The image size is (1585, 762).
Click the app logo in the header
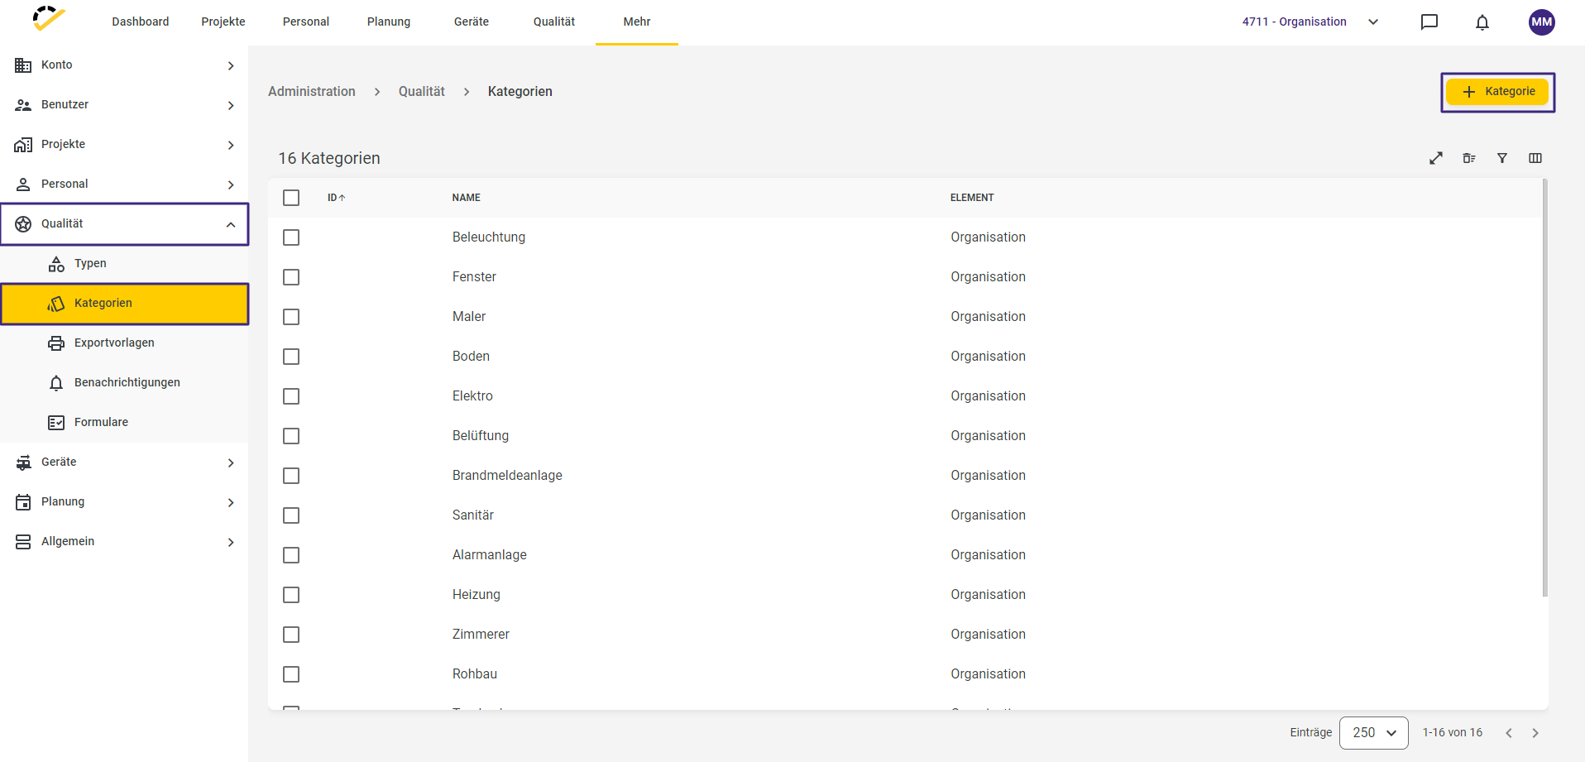(x=49, y=18)
